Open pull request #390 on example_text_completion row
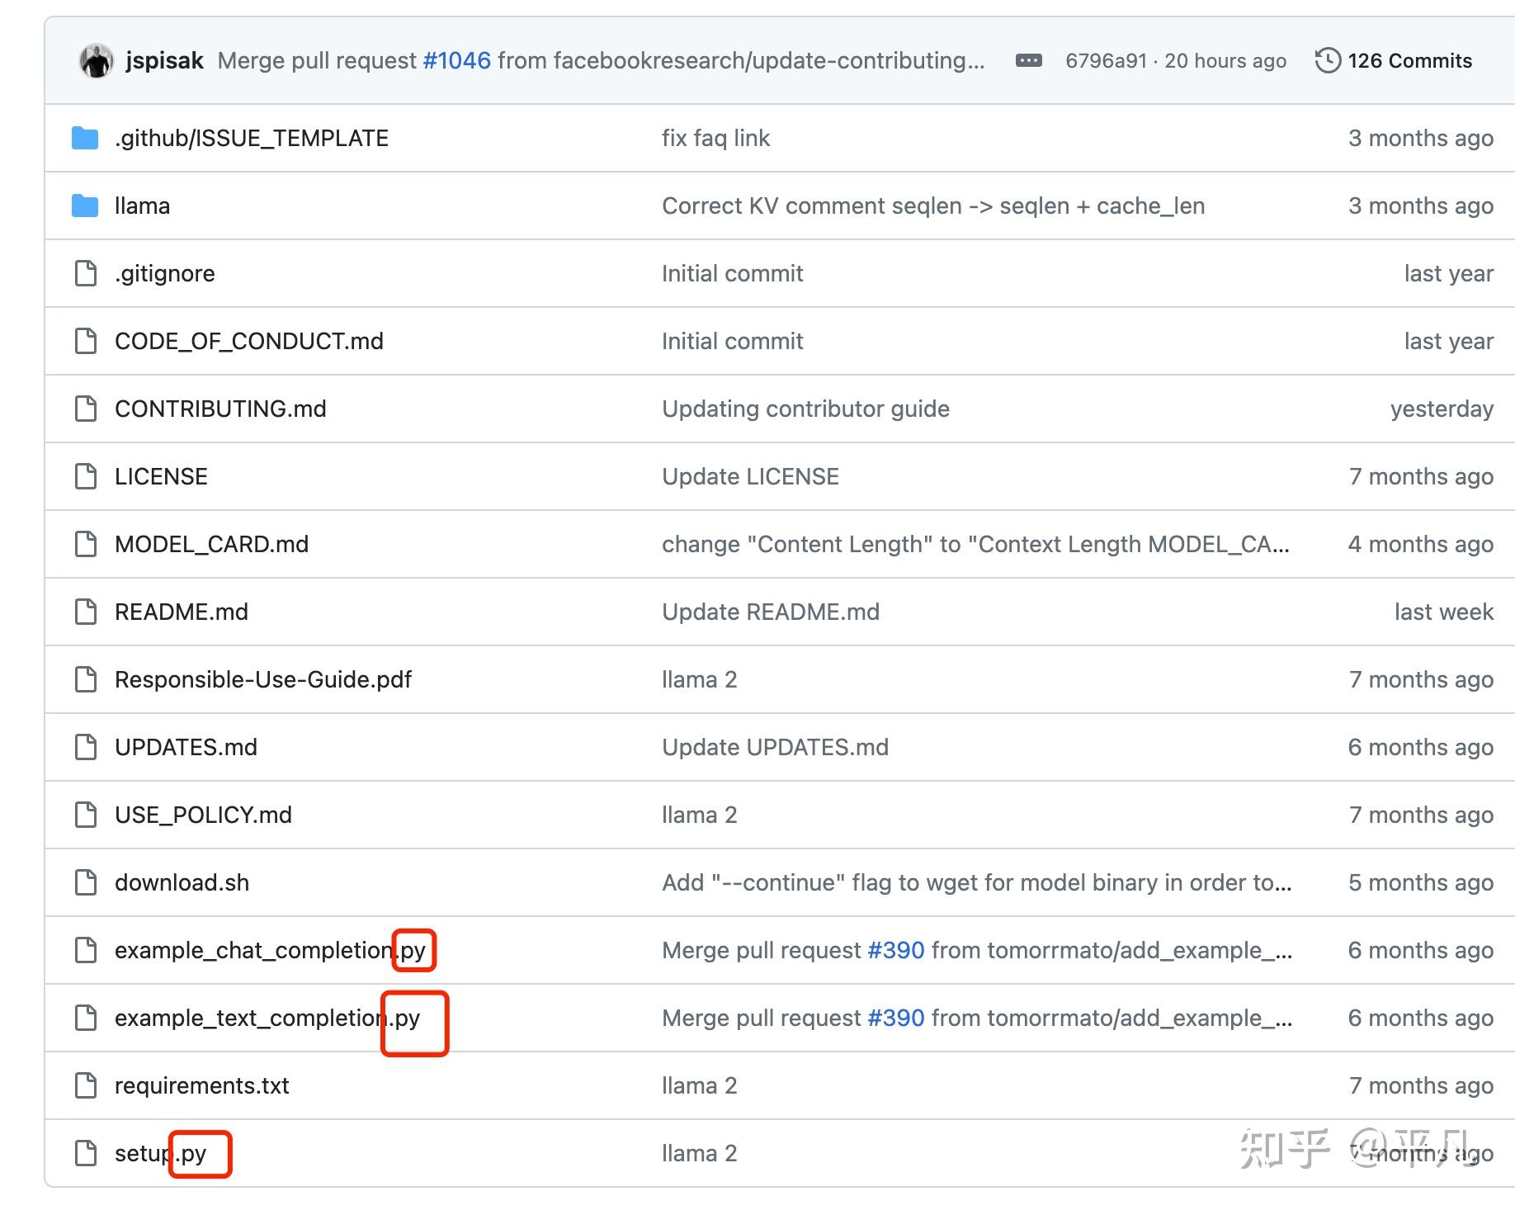This screenshot has width=1515, height=1210. (x=895, y=1019)
